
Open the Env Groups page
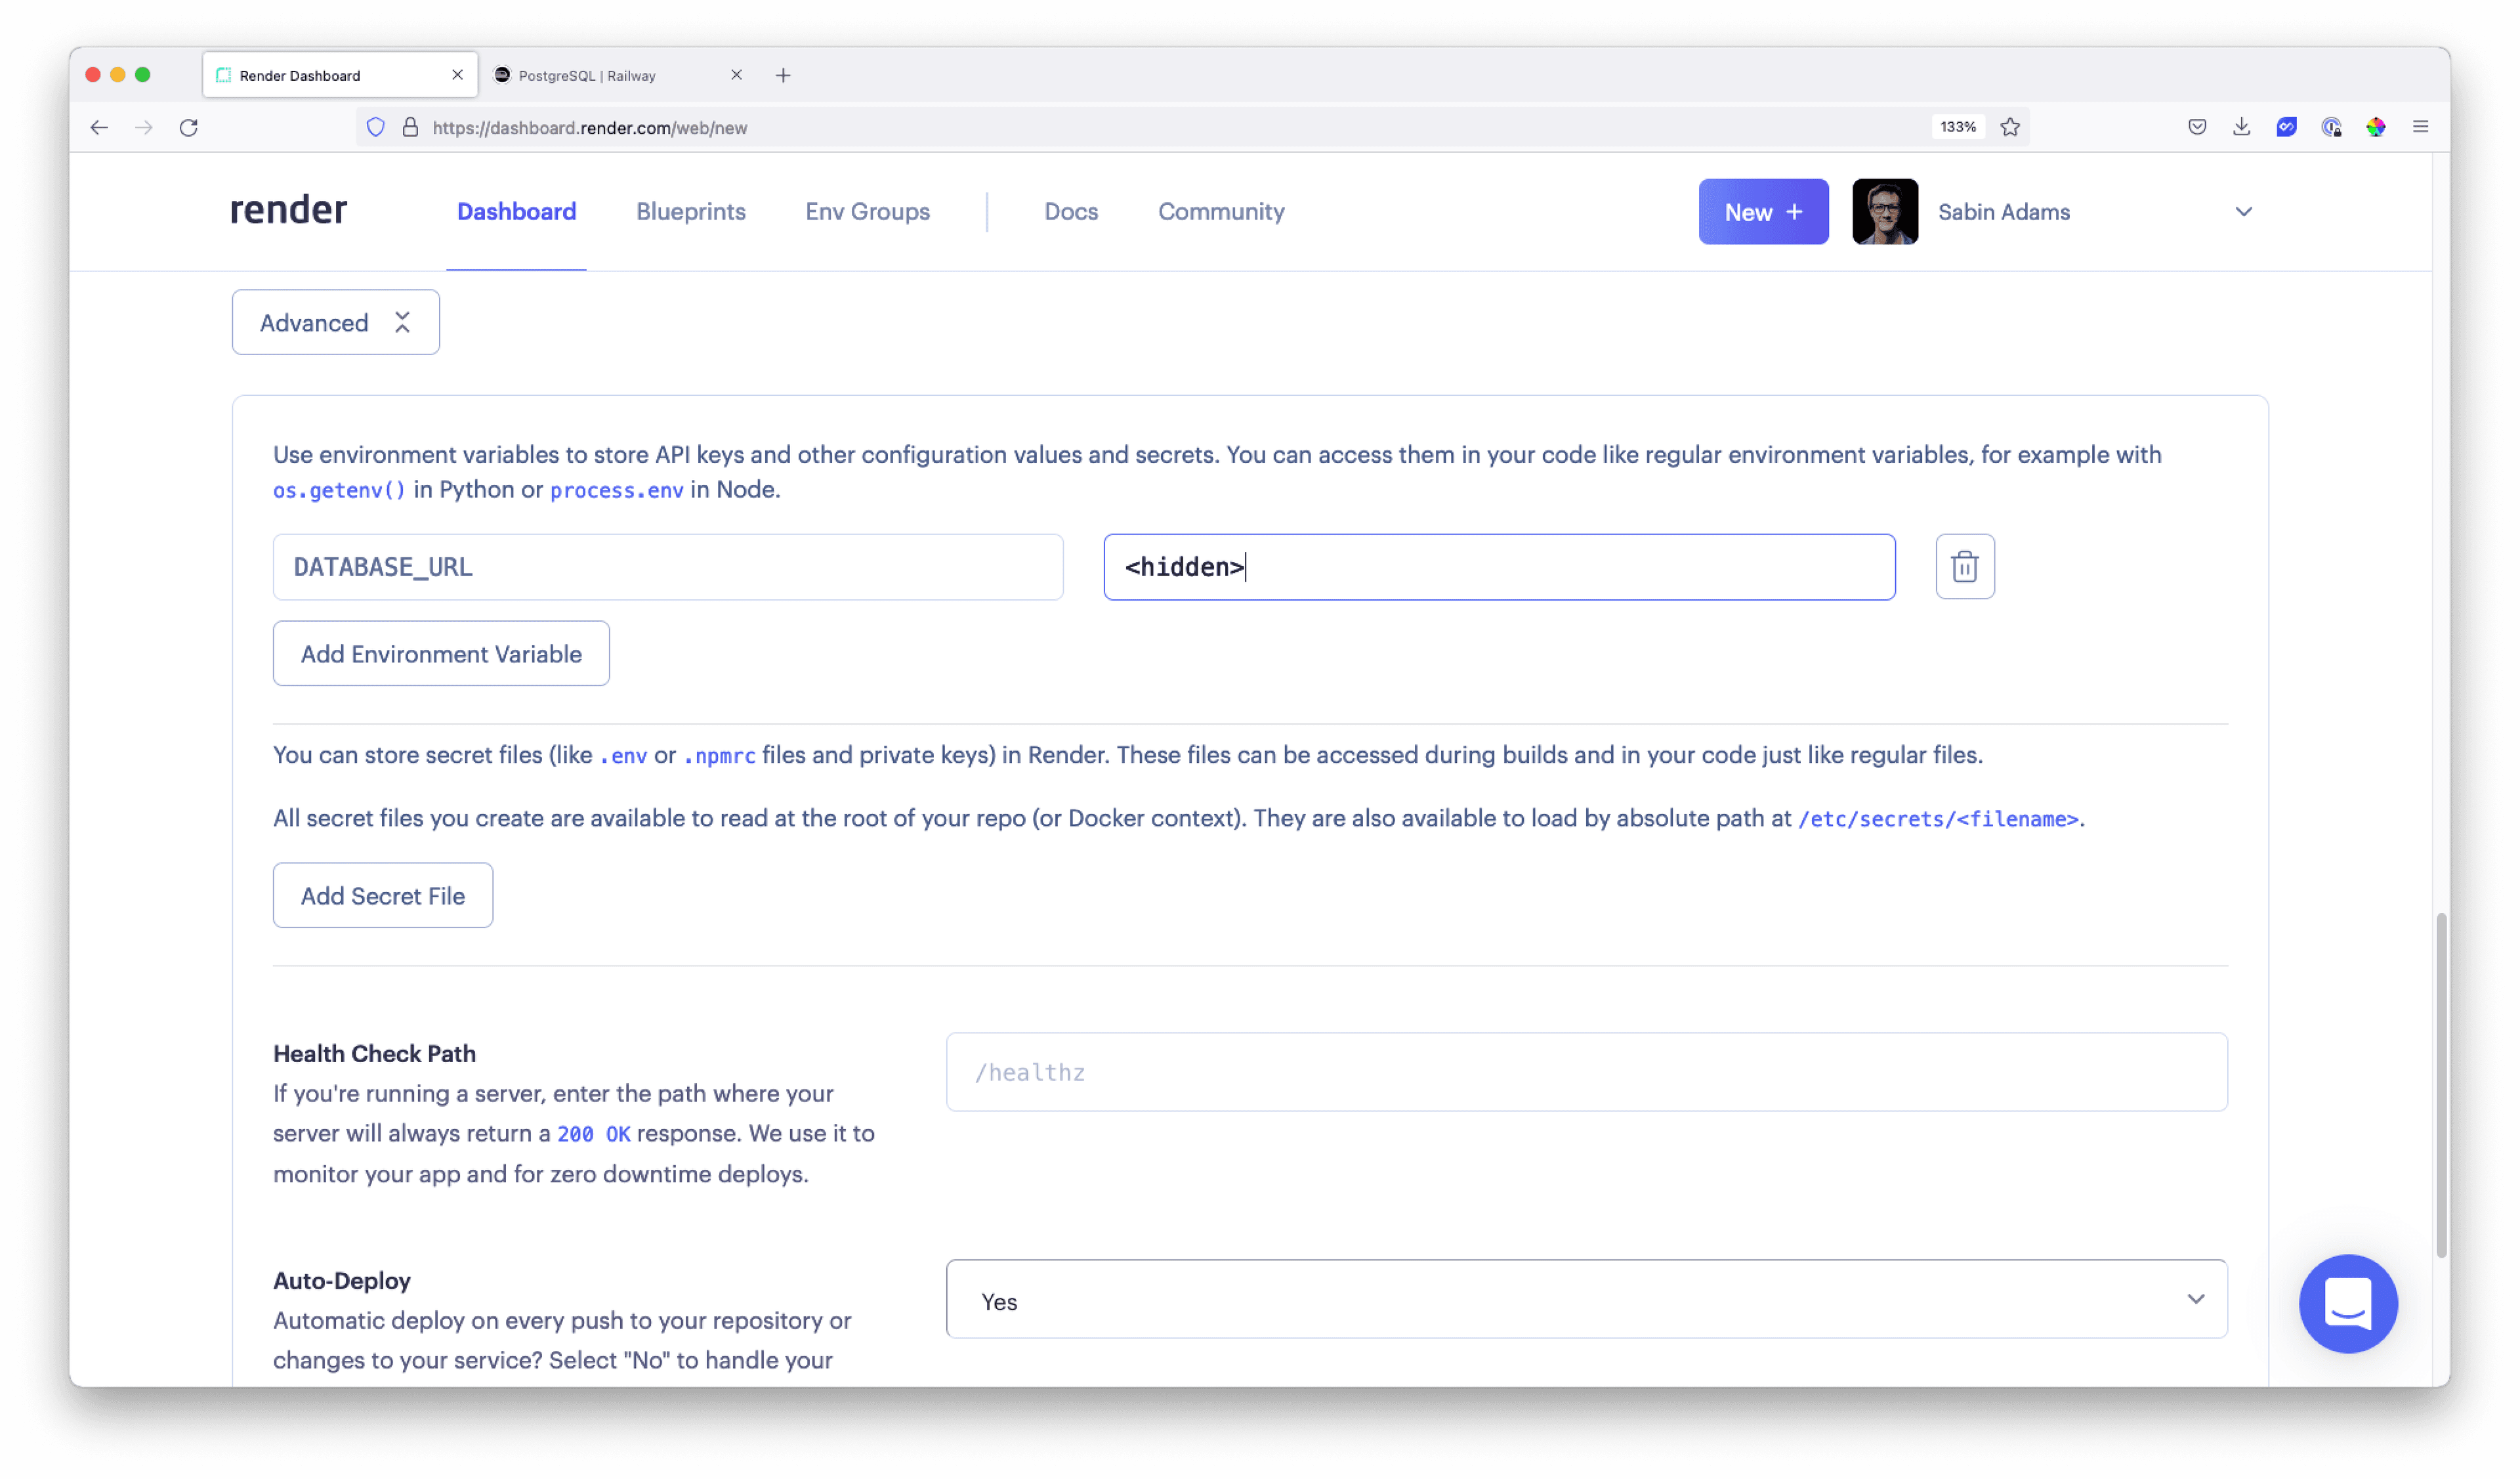[867, 212]
